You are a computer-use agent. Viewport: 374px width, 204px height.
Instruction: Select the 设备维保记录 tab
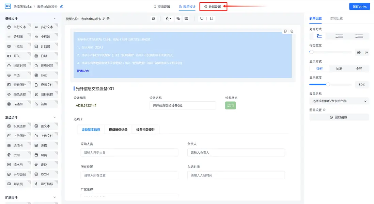[x=118, y=130]
